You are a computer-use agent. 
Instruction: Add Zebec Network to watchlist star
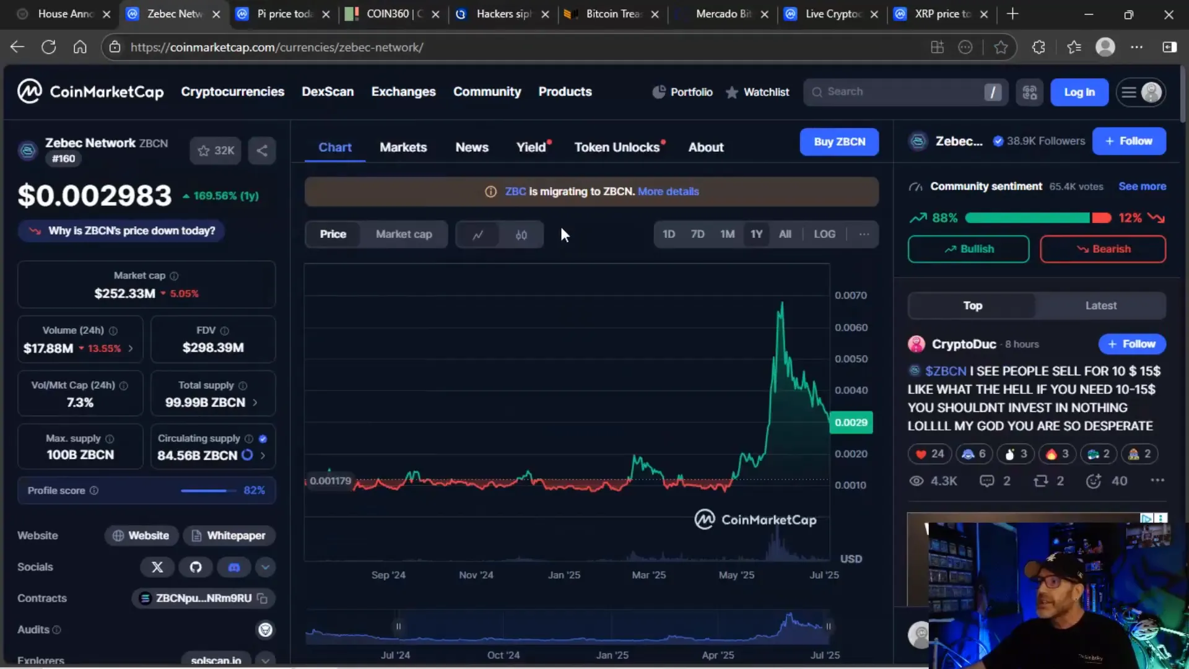pyautogui.click(x=216, y=151)
